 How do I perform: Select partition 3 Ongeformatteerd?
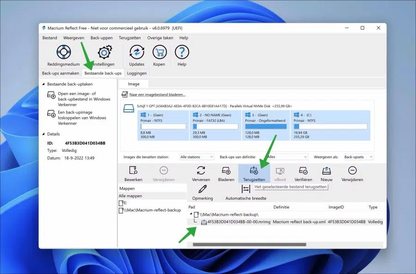266,125
